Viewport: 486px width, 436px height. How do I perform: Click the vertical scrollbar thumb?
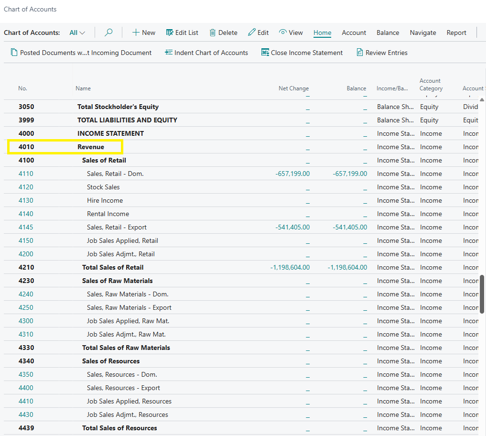pyautogui.click(x=482, y=294)
